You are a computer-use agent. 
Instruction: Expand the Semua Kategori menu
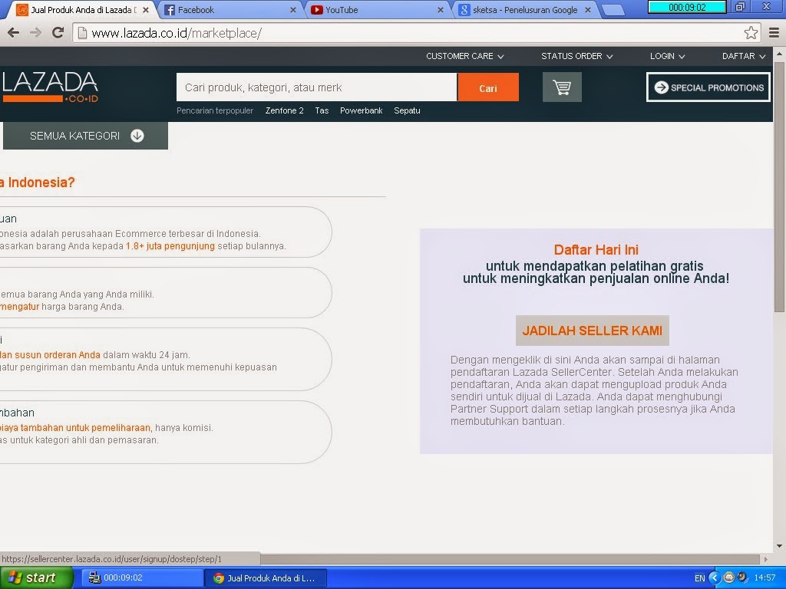[86, 136]
